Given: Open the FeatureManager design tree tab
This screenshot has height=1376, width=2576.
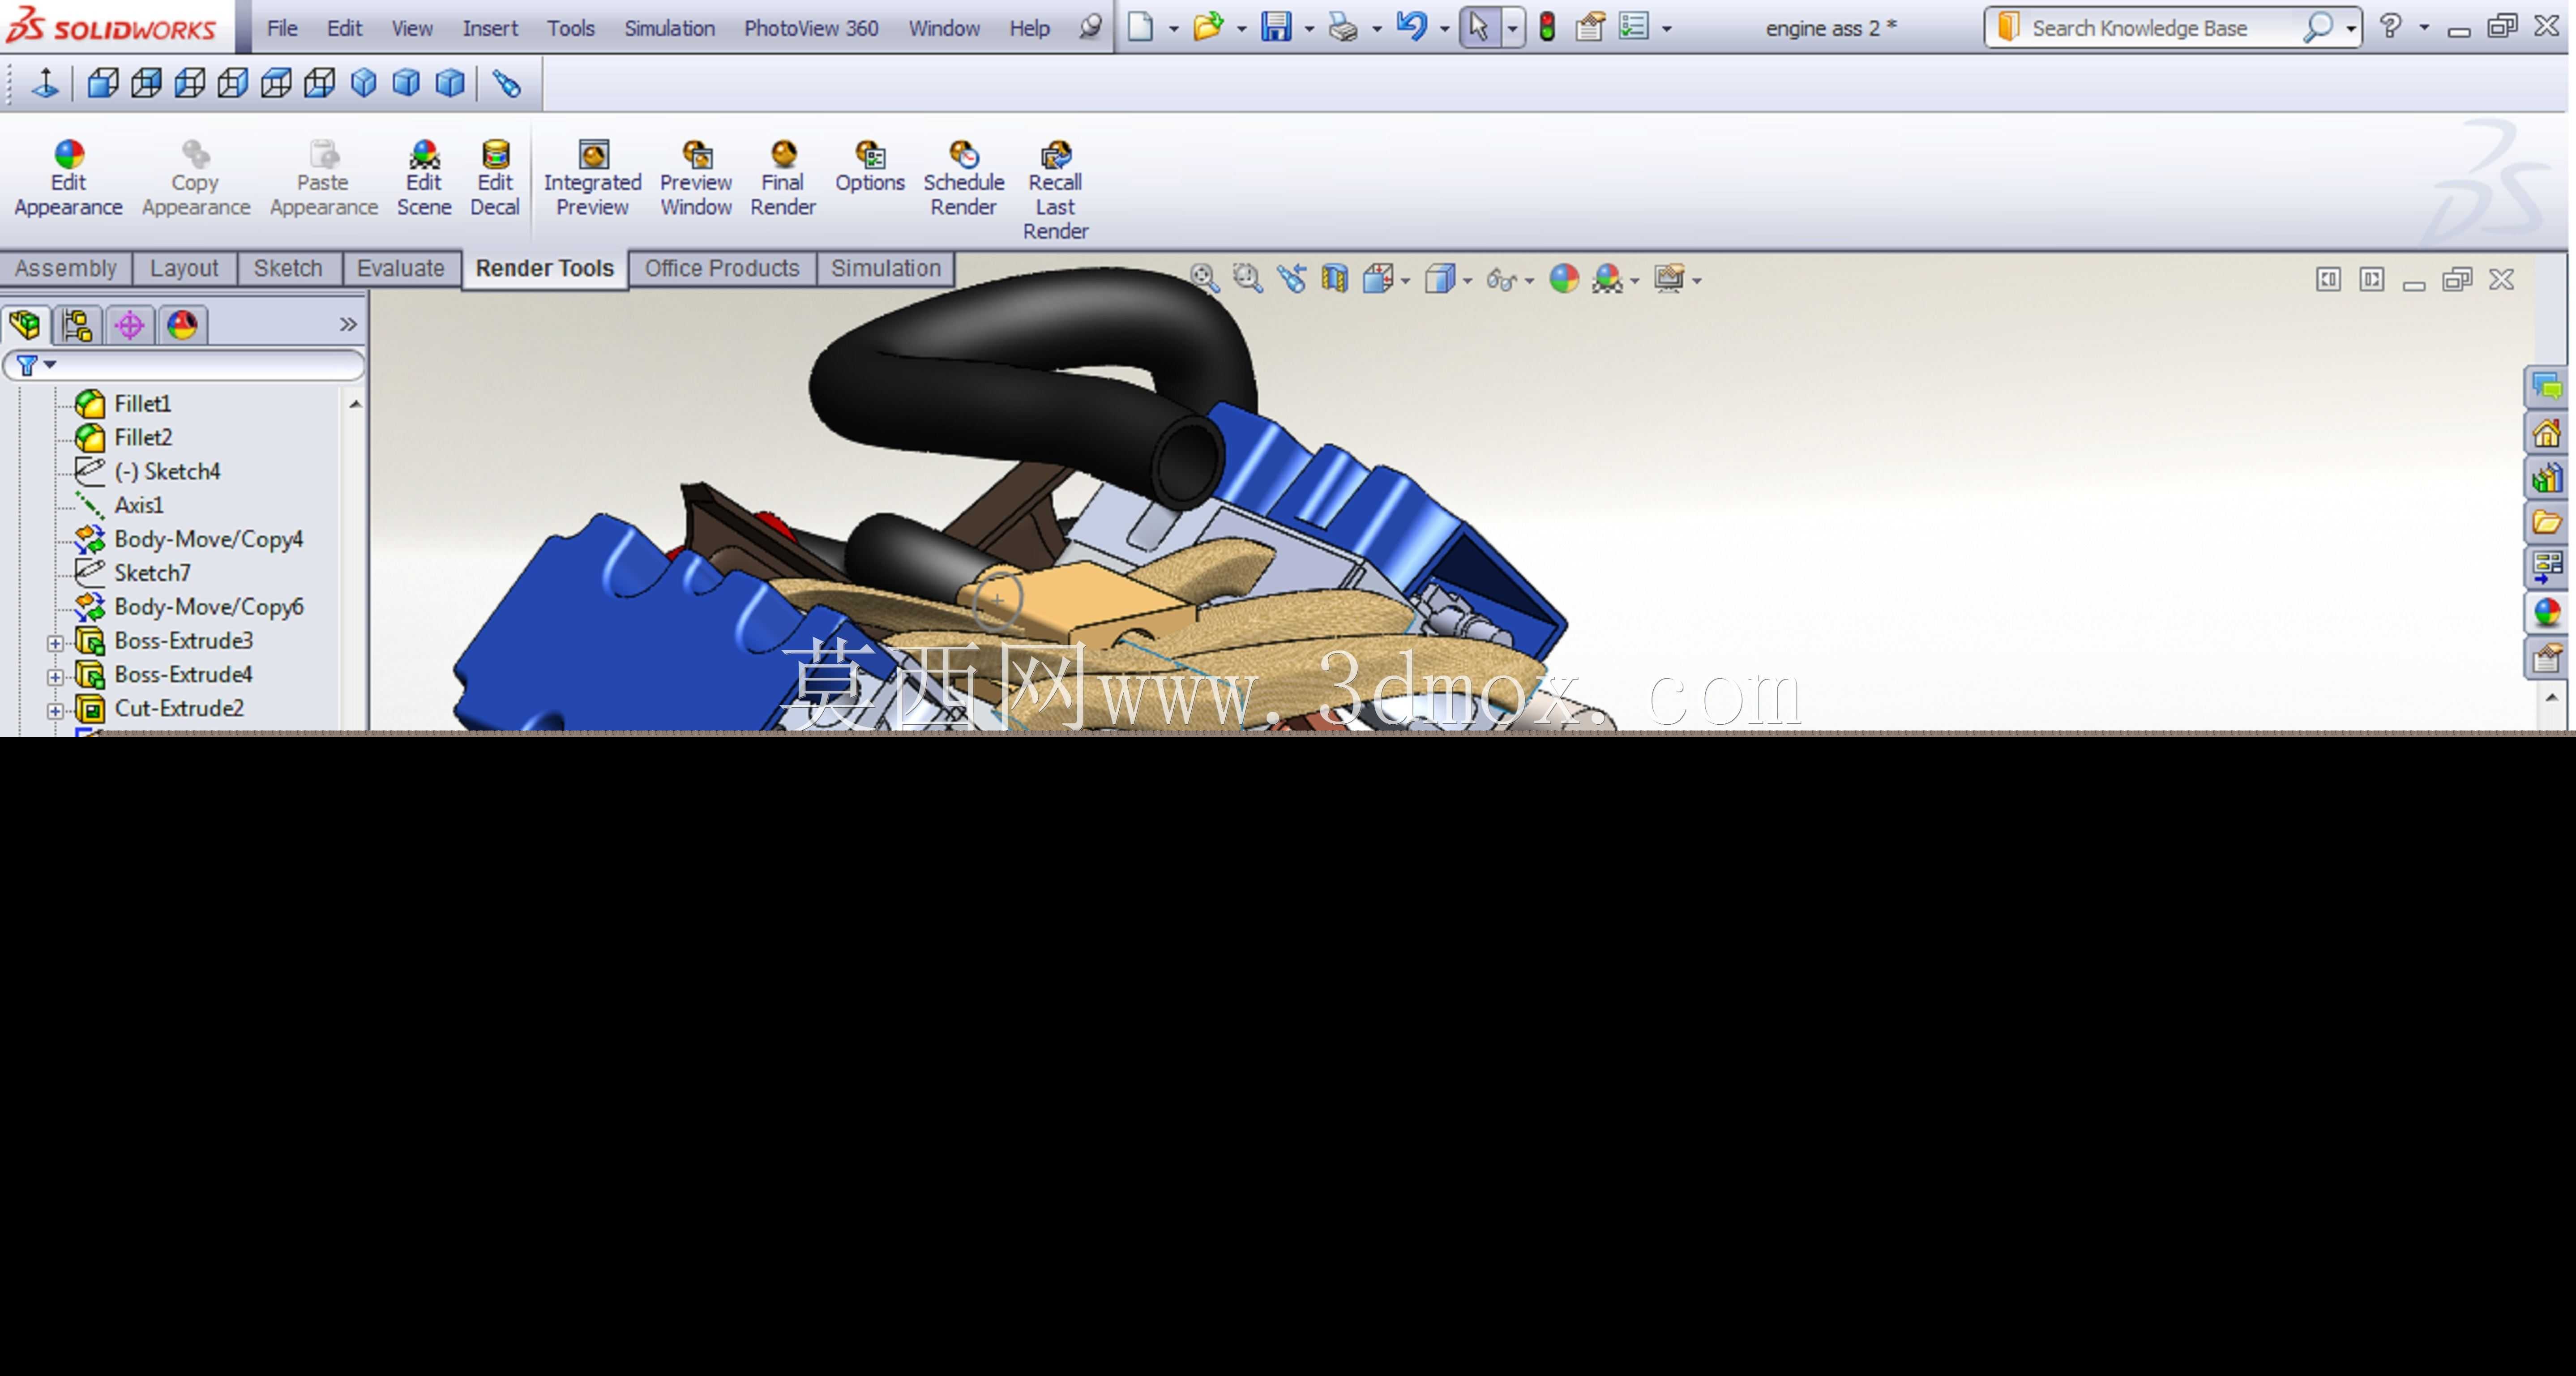Looking at the screenshot, I should 25,325.
